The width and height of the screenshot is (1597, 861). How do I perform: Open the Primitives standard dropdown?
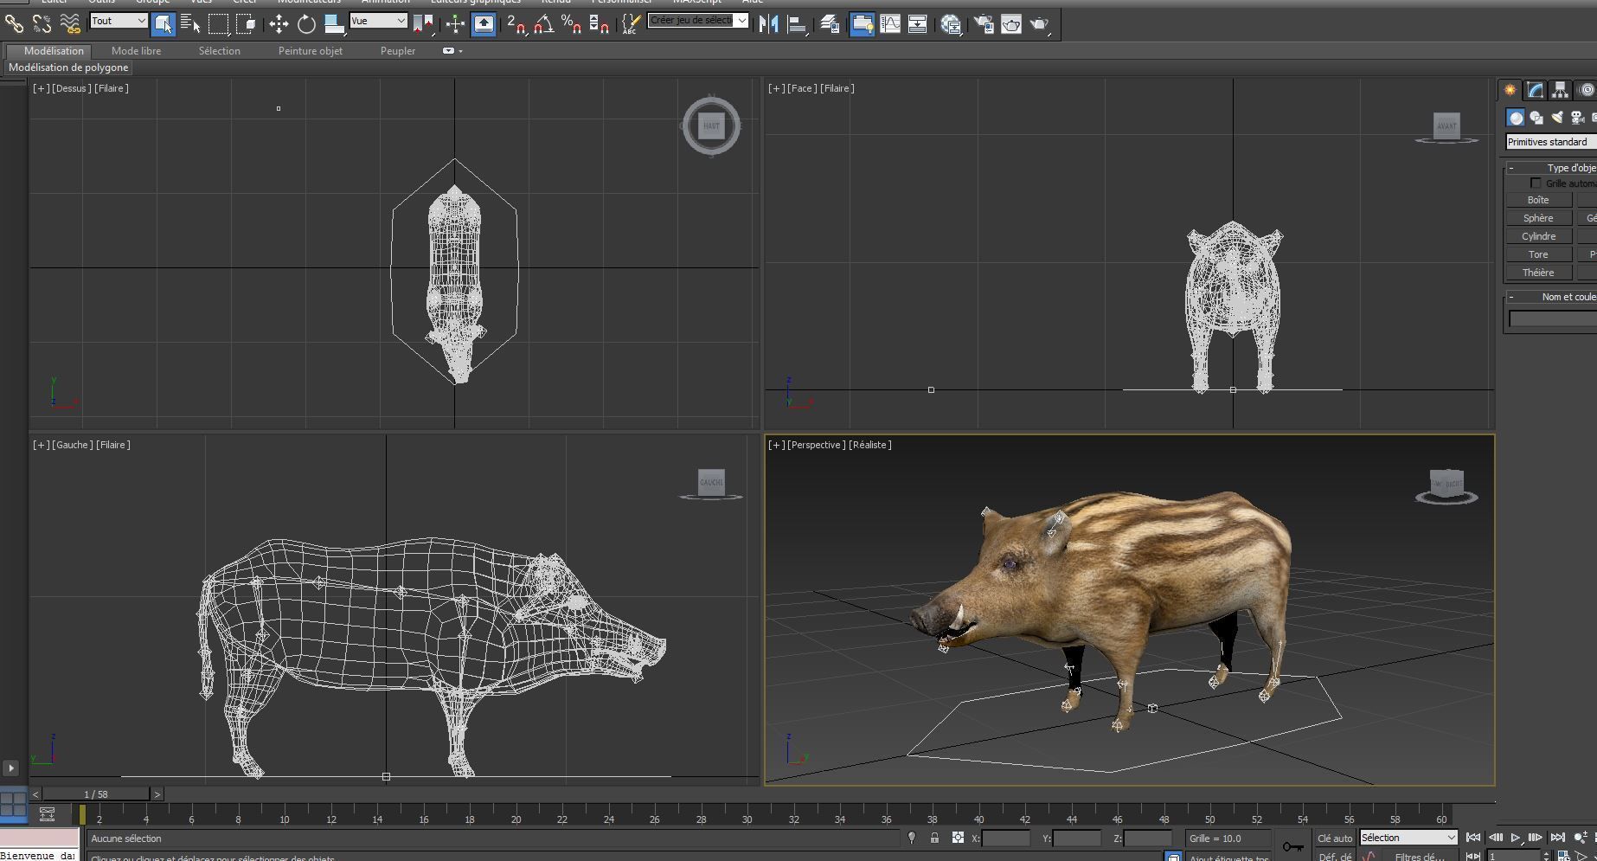(x=1551, y=142)
